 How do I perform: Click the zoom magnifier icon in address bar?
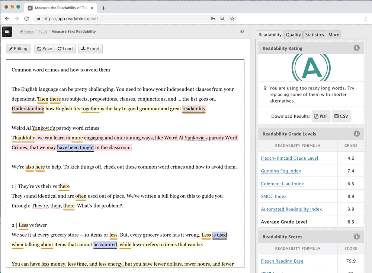point(222,19)
